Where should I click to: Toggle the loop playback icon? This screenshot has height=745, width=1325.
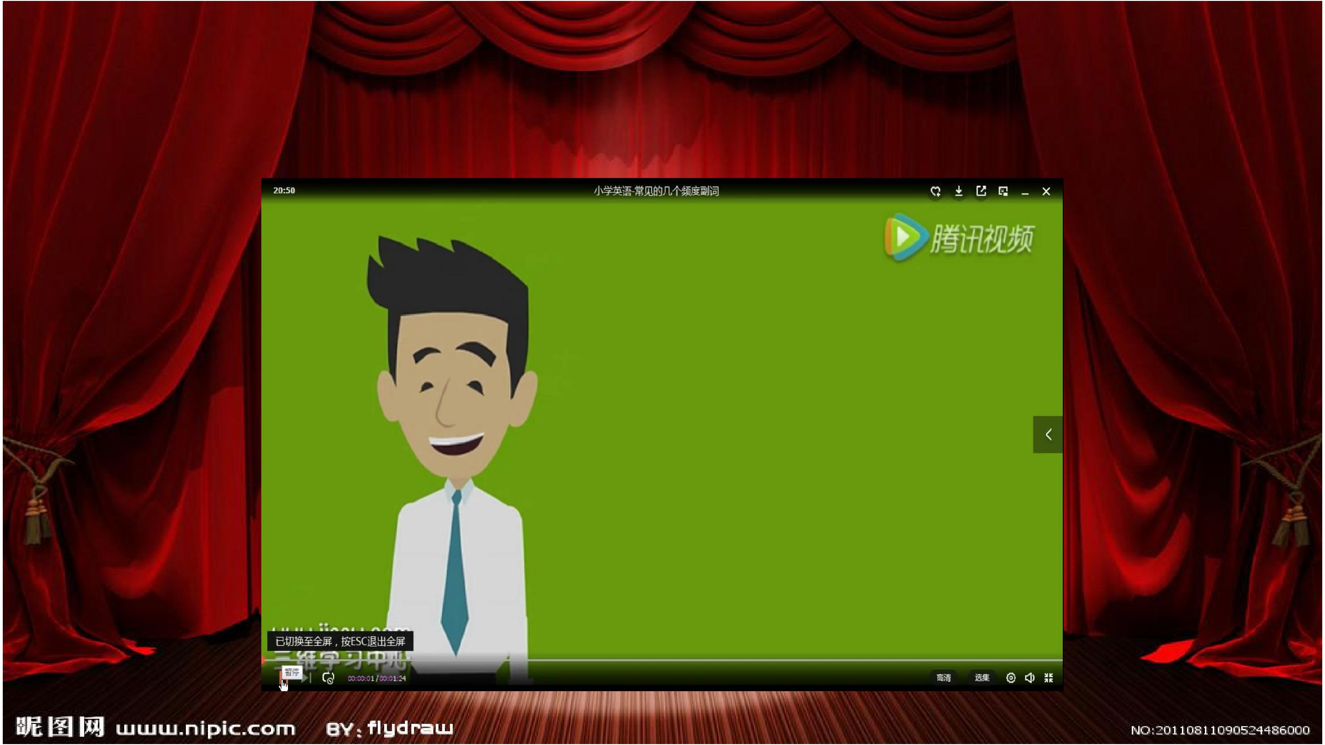[x=328, y=678]
